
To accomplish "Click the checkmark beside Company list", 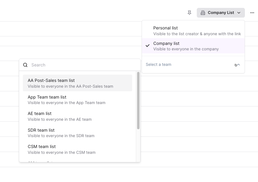I will click(x=148, y=46).
